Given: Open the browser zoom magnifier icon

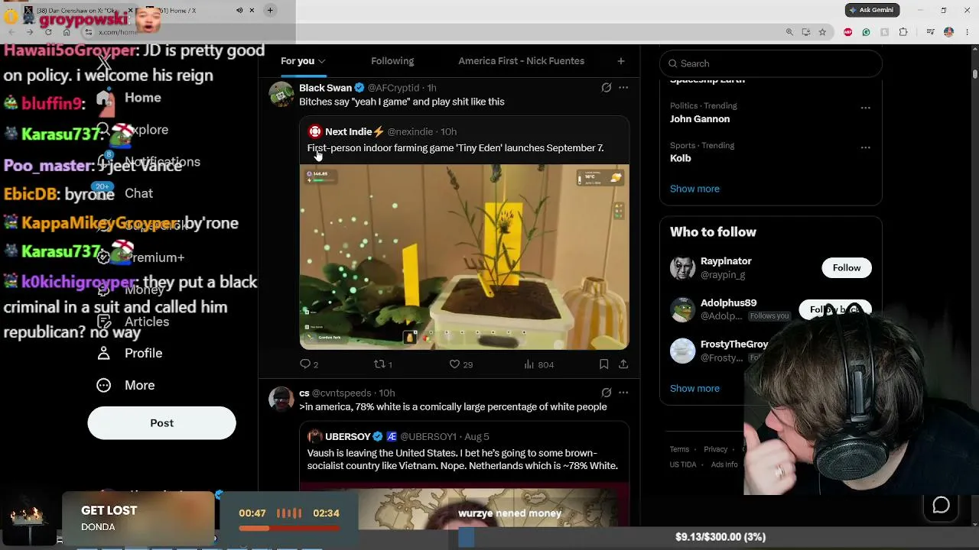Looking at the screenshot, I should tap(789, 32).
